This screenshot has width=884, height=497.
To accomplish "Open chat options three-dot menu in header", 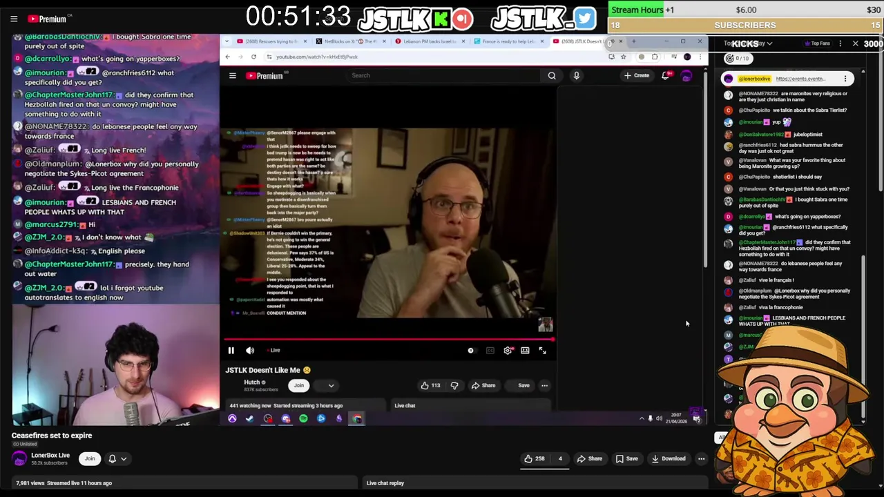I will coord(840,43).
